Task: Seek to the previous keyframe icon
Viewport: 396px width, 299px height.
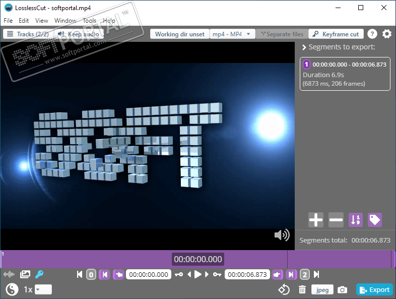Action: 179,274
